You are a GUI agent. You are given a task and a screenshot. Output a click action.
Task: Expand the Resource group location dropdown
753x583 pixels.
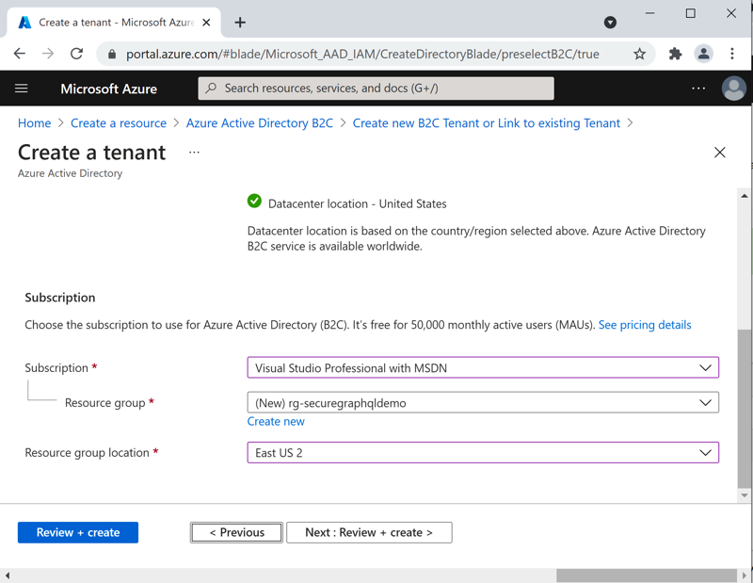tap(483, 453)
